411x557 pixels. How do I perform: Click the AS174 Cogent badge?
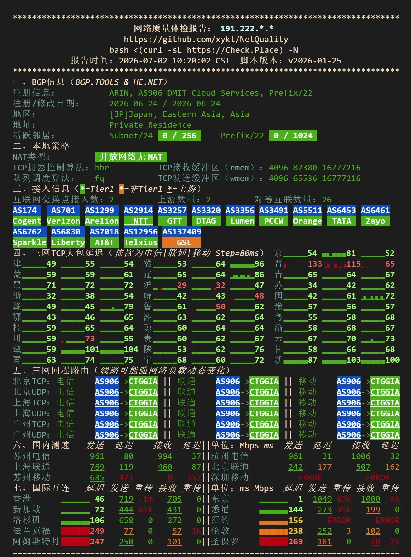tap(27, 216)
